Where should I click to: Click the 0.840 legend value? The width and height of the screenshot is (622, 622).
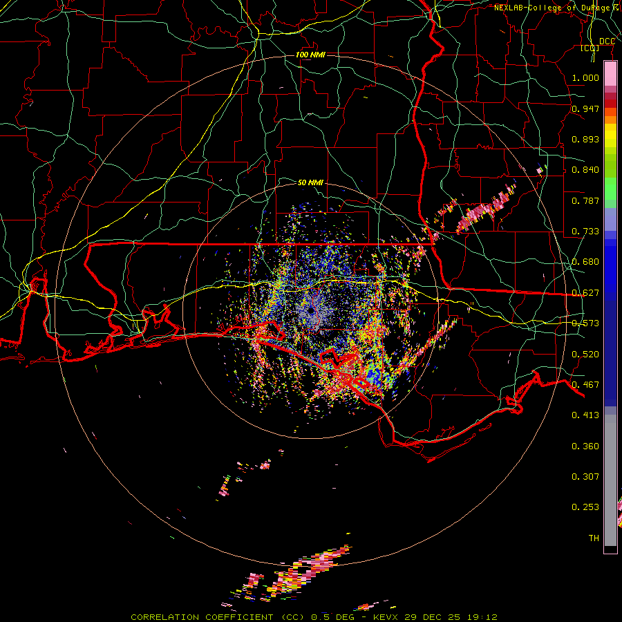585,170
